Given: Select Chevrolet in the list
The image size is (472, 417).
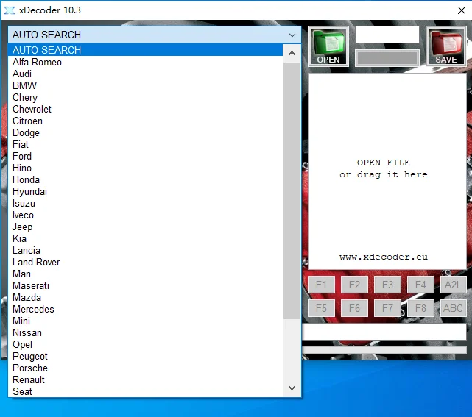Looking at the screenshot, I should coord(145,109).
